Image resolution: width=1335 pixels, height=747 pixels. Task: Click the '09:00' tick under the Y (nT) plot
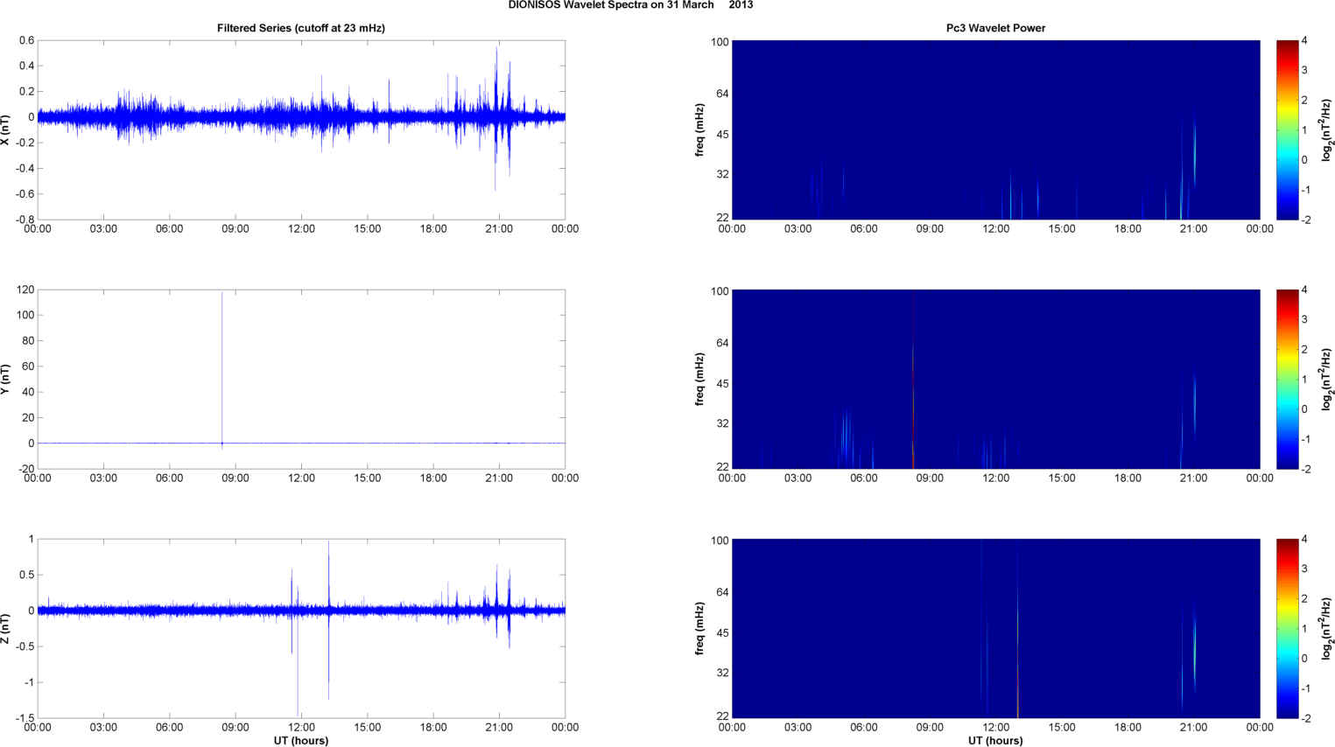235,478
